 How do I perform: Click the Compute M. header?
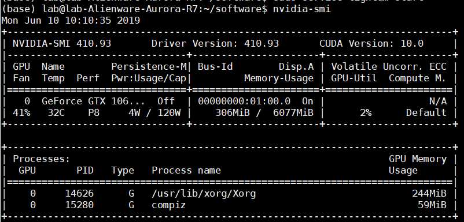click(x=417, y=78)
